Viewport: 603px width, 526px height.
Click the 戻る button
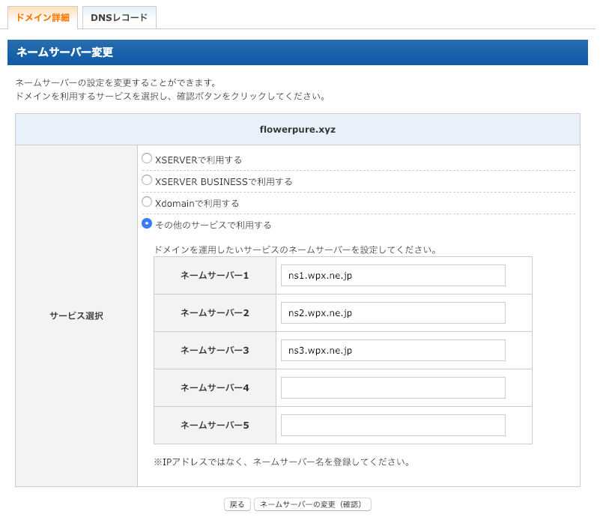pos(237,504)
